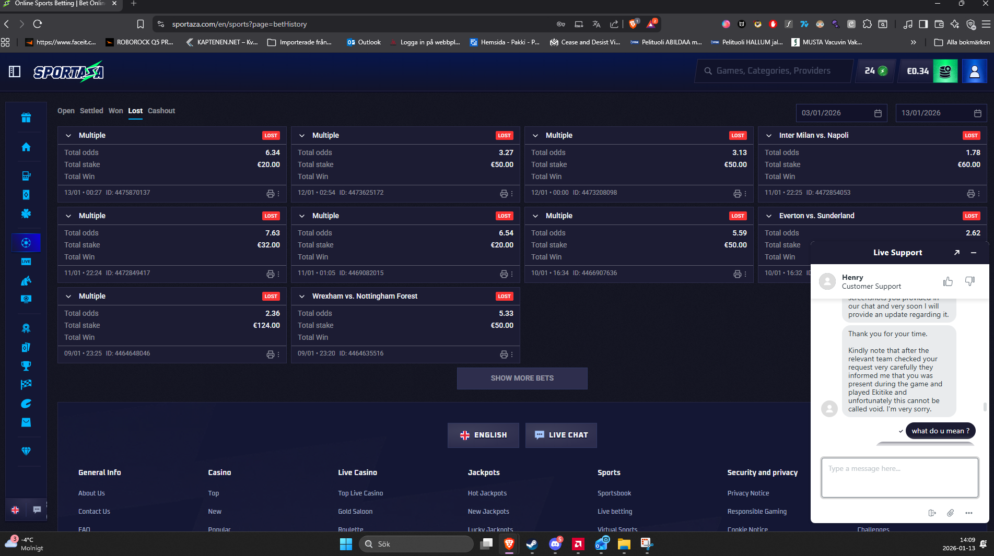The image size is (994, 556).
Task: End the chat with exit icon
Action: tap(932, 513)
